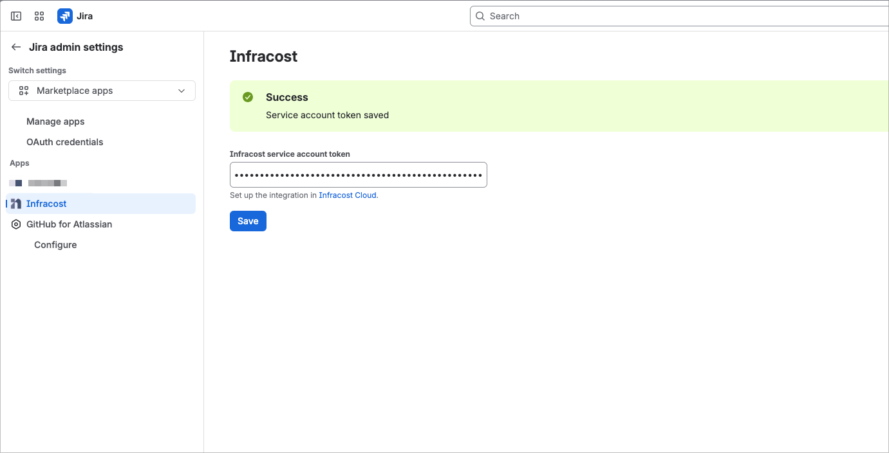The width and height of the screenshot is (889, 453).
Task: Click 'Set up the integration in' helper text
Action: [x=274, y=195]
